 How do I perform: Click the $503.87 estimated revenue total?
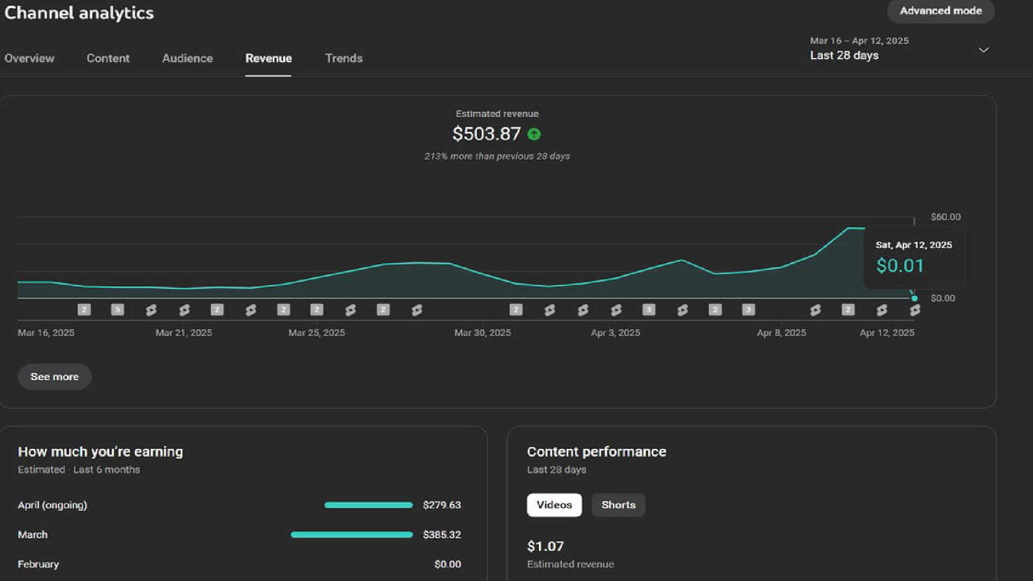pyautogui.click(x=486, y=134)
